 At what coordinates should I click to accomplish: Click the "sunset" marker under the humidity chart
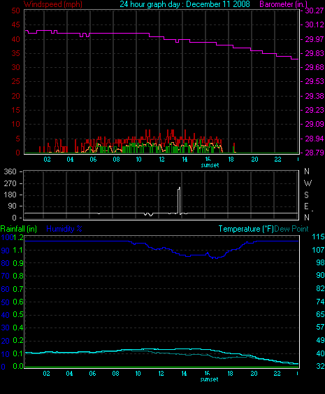click(x=209, y=379)
